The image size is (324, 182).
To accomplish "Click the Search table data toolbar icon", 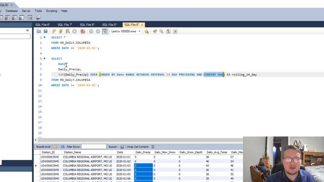I will coord(30,18).
